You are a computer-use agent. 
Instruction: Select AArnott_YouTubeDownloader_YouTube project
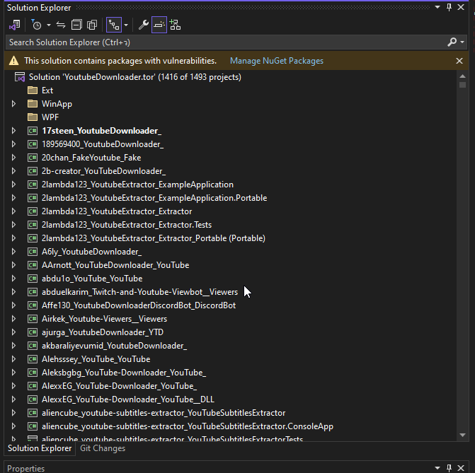(115, 265)
